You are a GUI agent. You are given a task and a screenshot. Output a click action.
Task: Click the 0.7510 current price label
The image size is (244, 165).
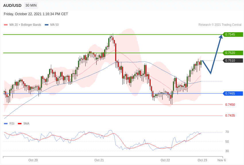click(233, 60)
